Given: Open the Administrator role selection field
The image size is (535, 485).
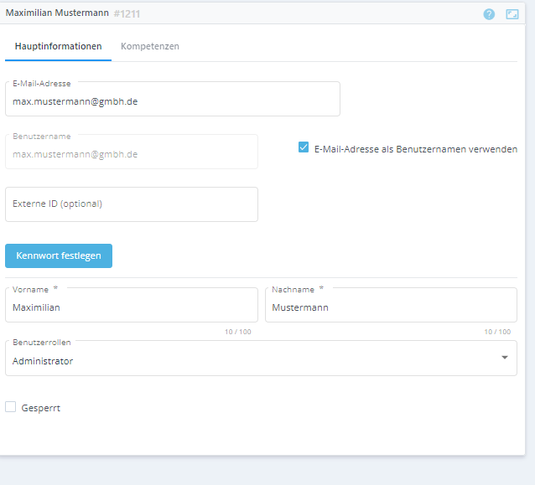Looking at the screenshot, I should (252, 360).
